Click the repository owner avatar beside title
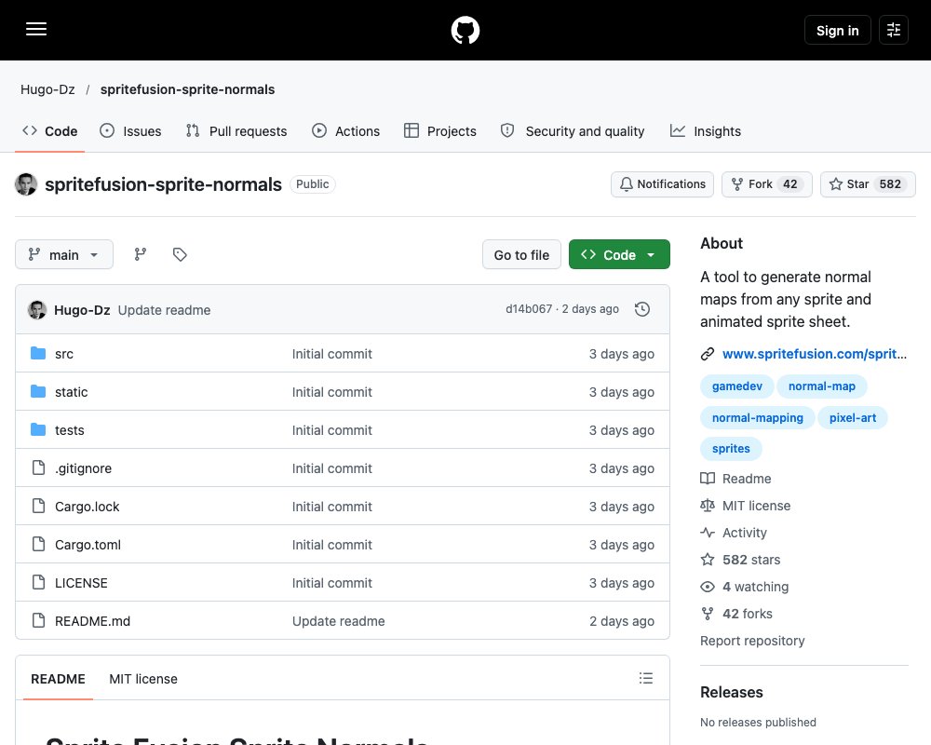This screenshot has height=745, width=931. coord(26,184)
